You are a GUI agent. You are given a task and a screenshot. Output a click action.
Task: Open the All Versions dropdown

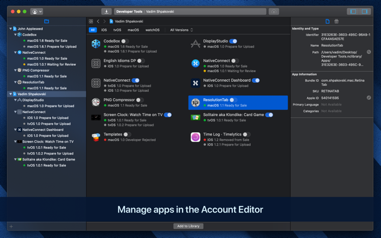pos(181,30)
